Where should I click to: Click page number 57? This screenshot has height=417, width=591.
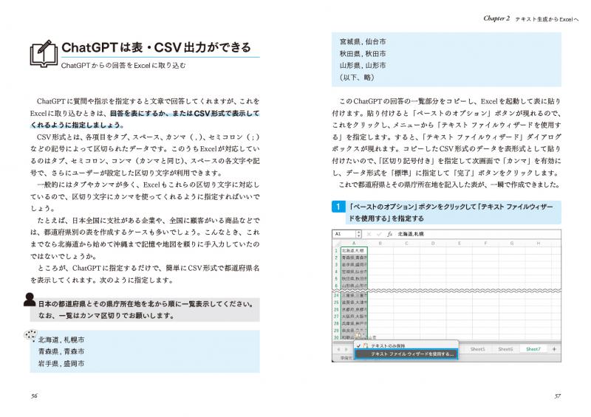pyautogui.click(x=558, y=396)
